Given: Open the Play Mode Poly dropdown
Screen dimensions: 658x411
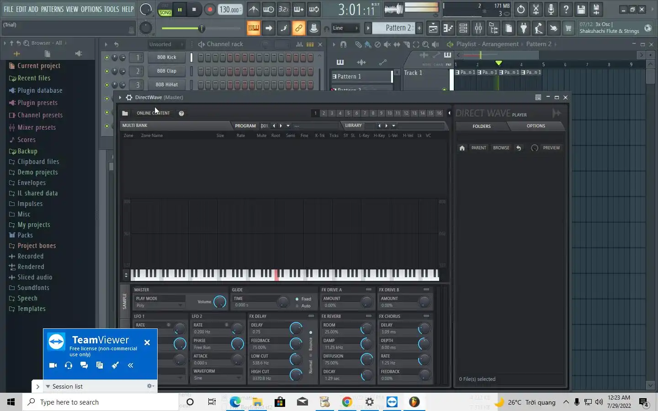Looking at the screenshot, I should [x=159, y=306].
